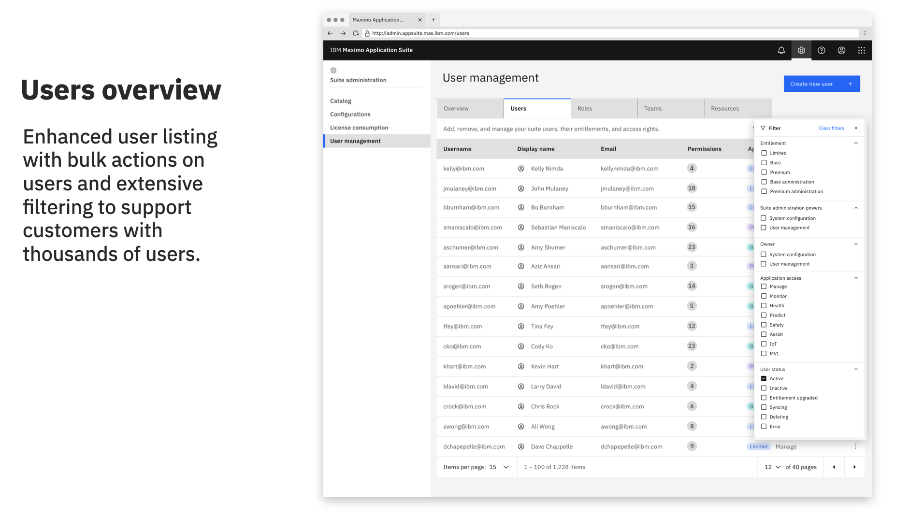Viewport: 924px width, 516px height.
Task: Check the IoT application access filter
Action: pyautogui.click(x=764, y=344)
